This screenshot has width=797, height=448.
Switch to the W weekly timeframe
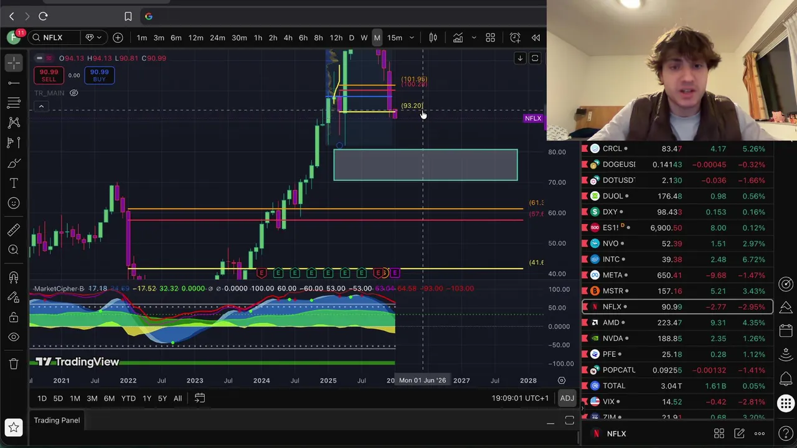pos(364,38)
